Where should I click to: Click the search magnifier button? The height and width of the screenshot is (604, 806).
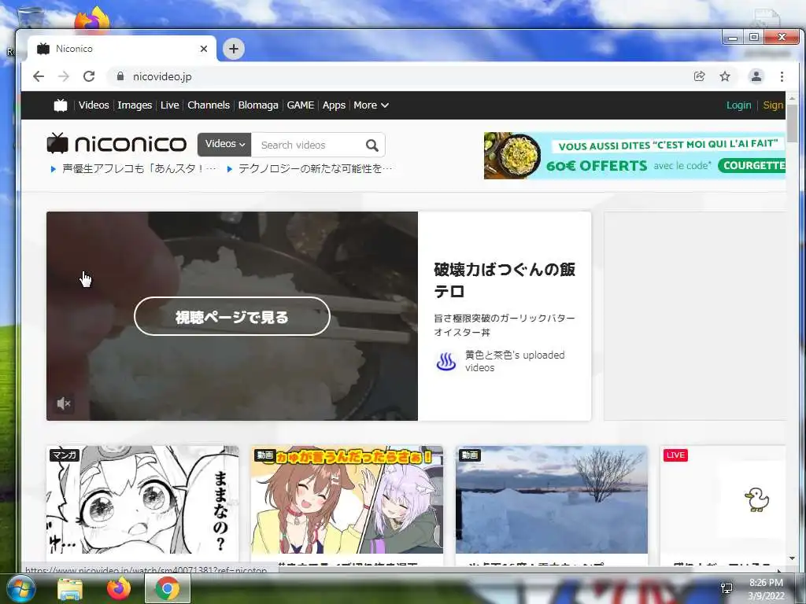372,145
